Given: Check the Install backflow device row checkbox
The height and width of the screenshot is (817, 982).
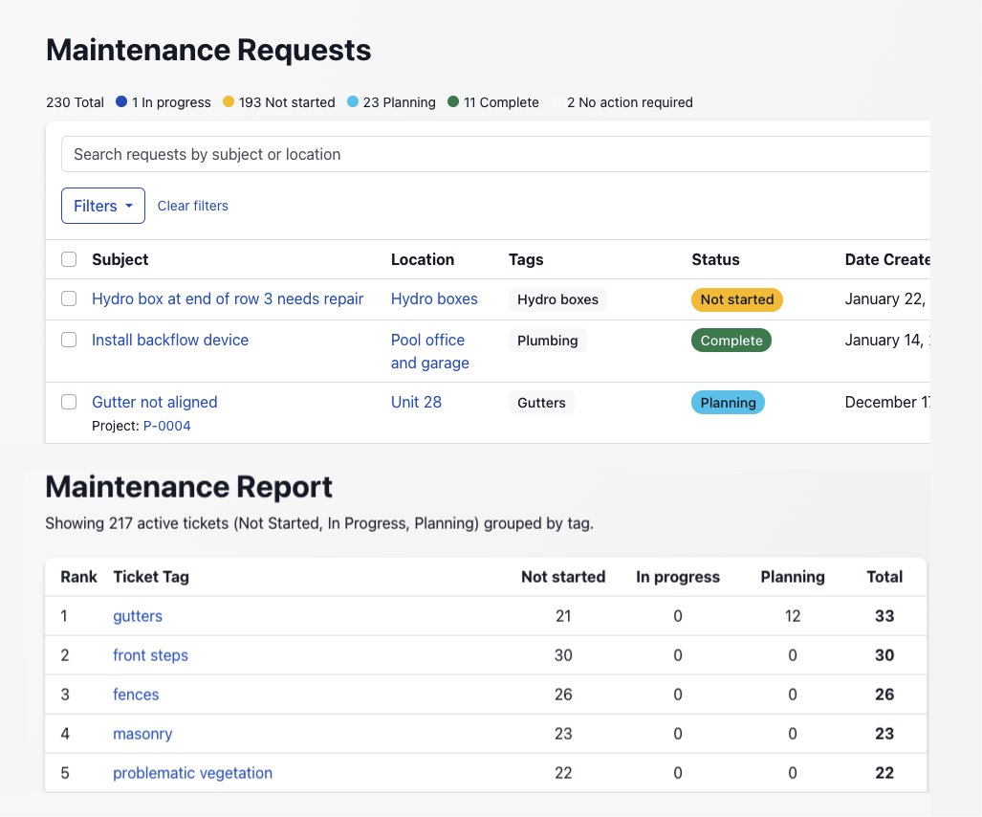Looking at the screenshot, I should (x=68, y=340).
